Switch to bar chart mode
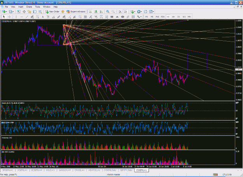 91,12
